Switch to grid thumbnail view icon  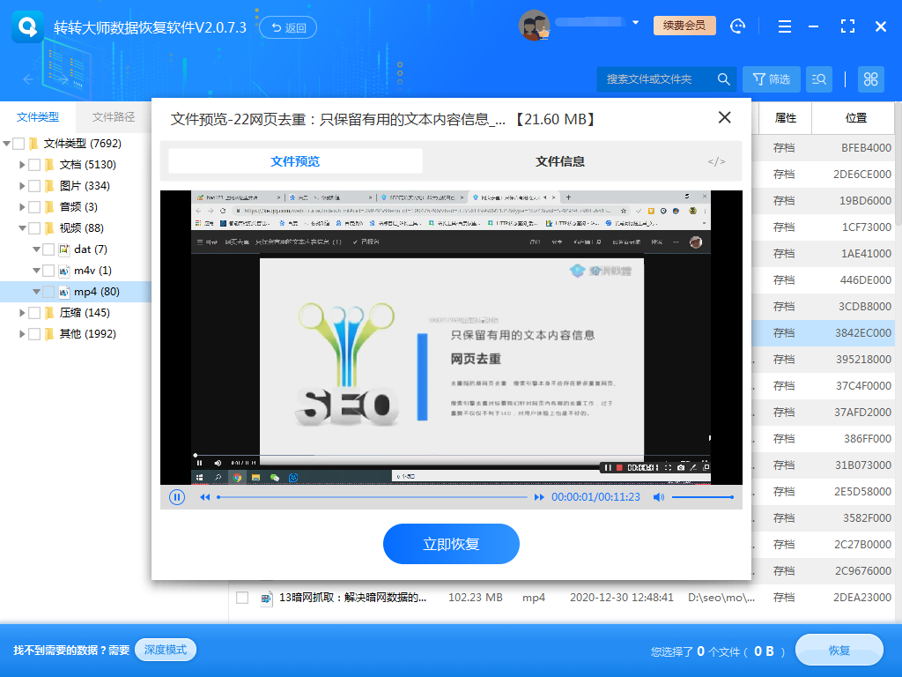pos(871,78)
